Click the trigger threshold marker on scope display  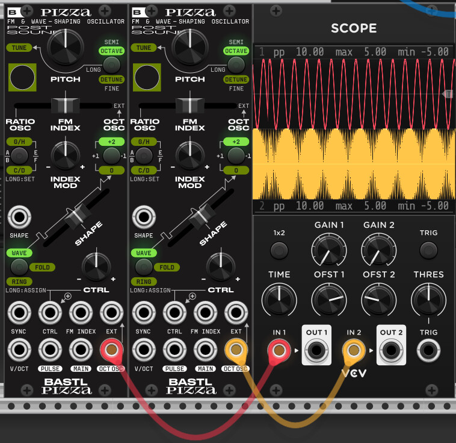[x=448, y=94]
